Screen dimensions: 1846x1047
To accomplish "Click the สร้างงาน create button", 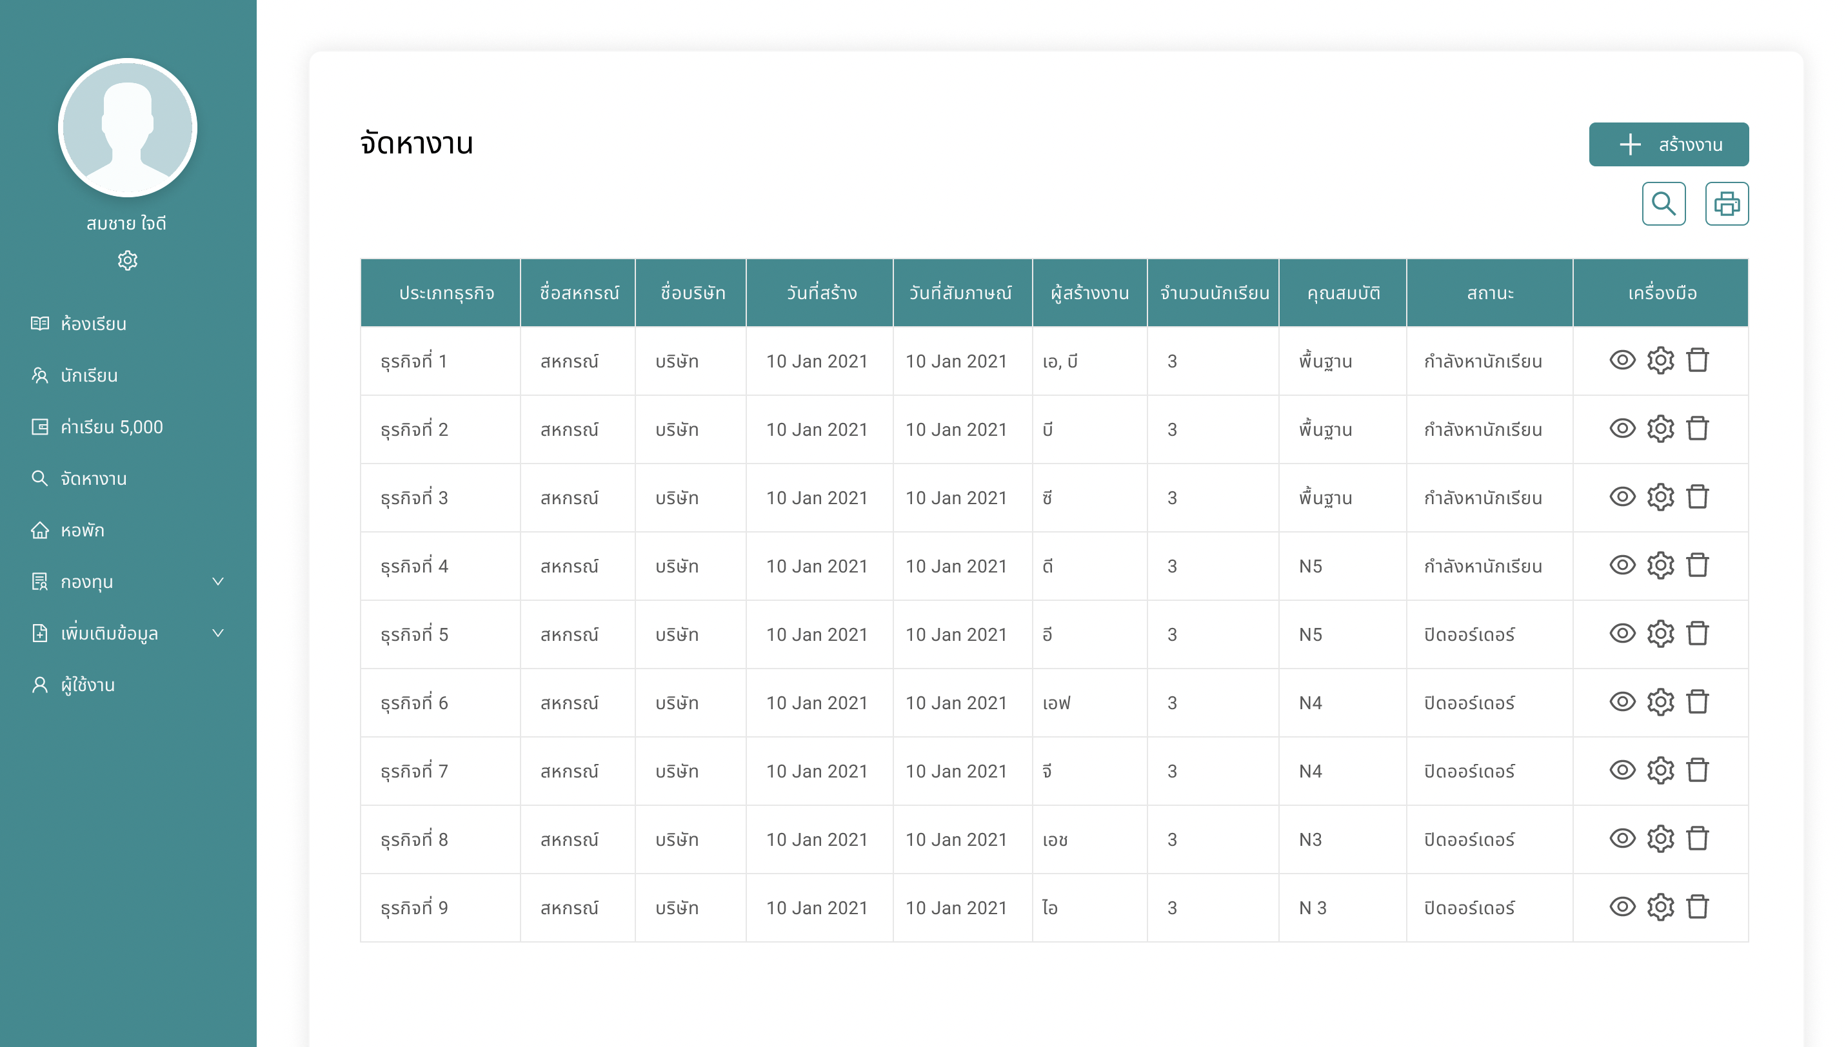I will [1669, 144].
